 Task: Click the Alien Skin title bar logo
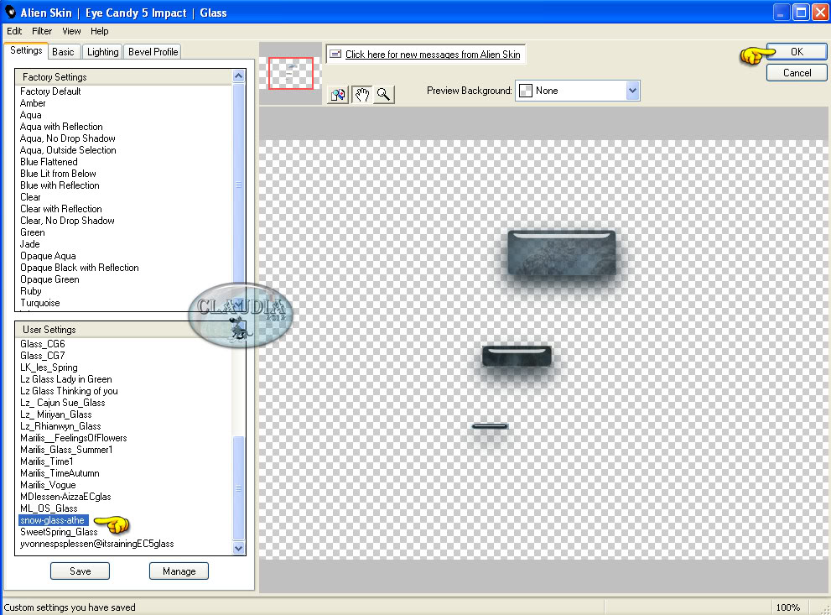pos(10,12)
